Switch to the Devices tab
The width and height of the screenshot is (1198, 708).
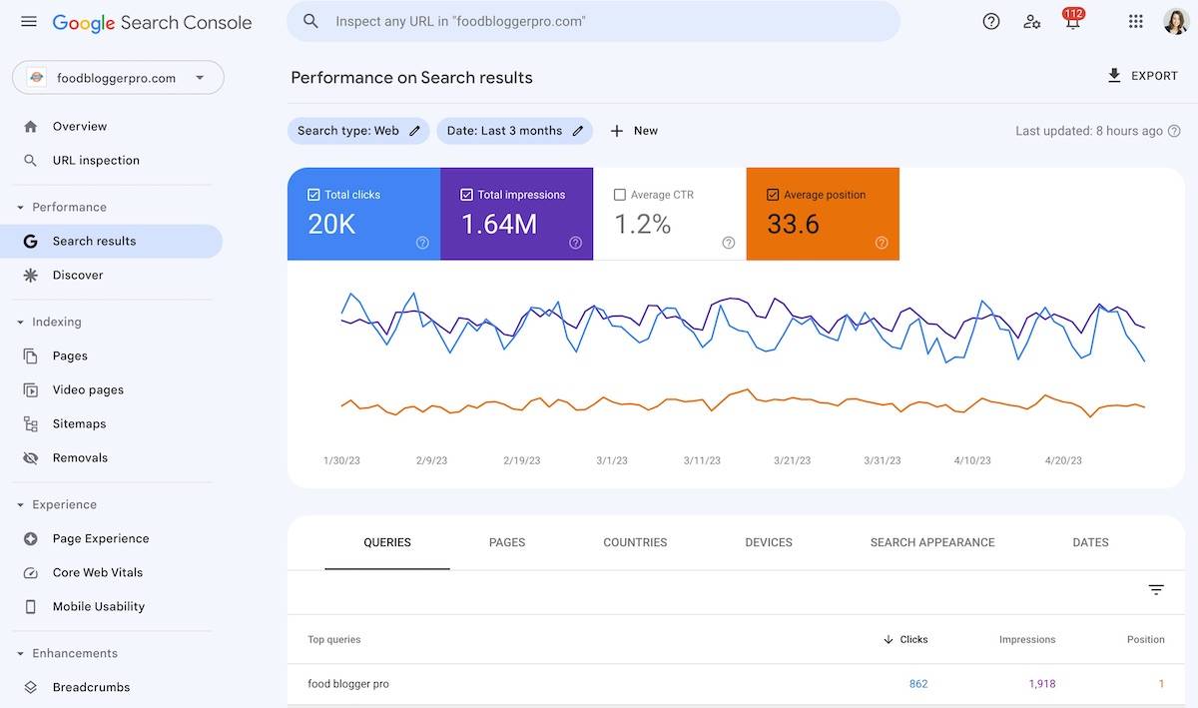(x=769, y=543)
